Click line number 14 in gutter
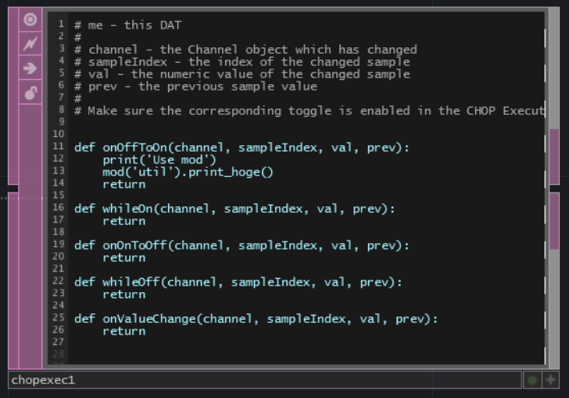Viewport: 569px width, 398px height. (x=58, y=183)
